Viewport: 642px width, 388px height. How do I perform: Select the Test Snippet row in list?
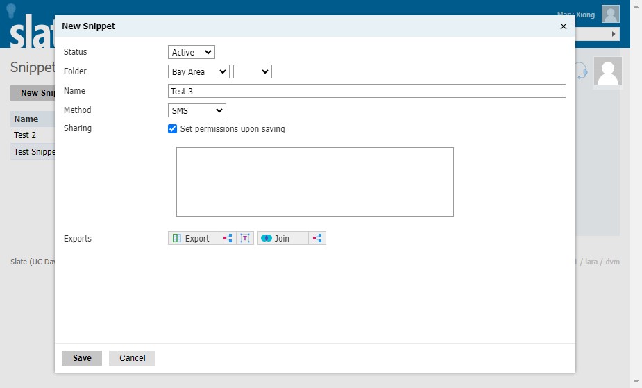coord(33,152)
